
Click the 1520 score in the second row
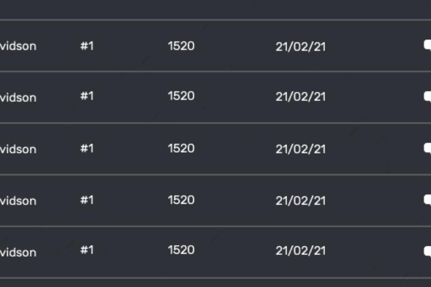pos(181,96)
